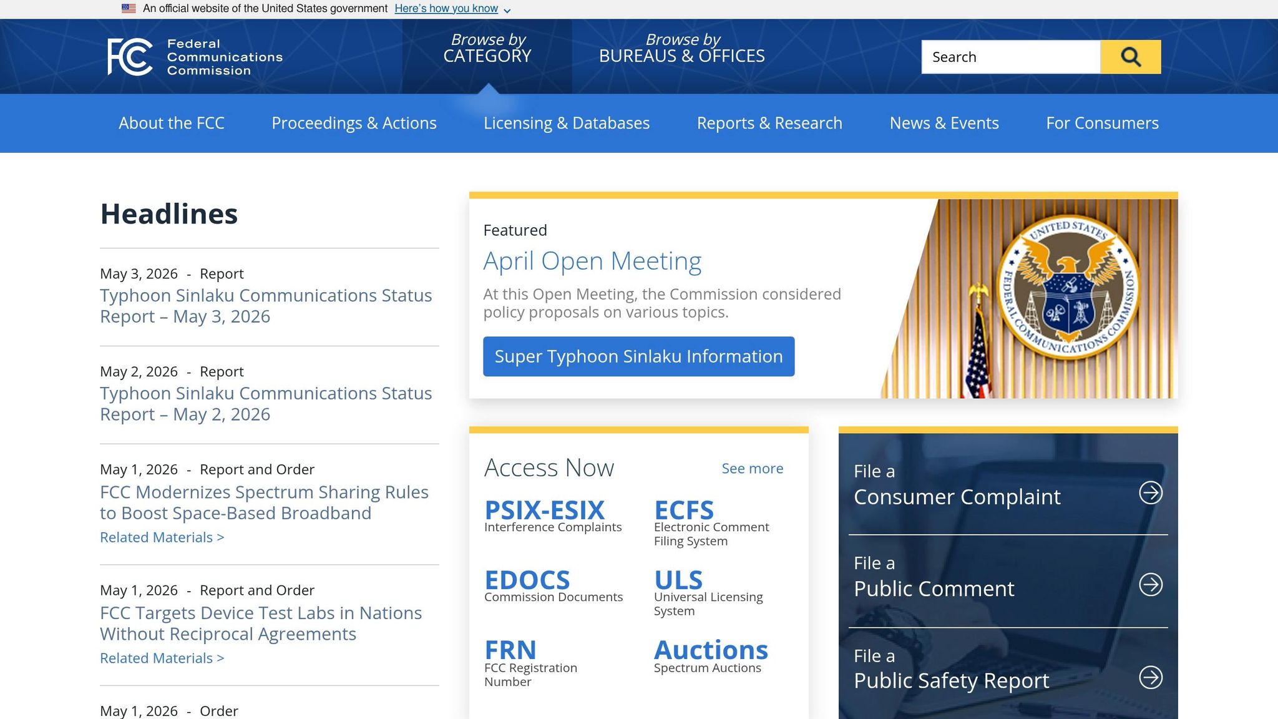
Task: Open Related Materials under Spectrum Sharing headline
Action: (x=162, y=537)
